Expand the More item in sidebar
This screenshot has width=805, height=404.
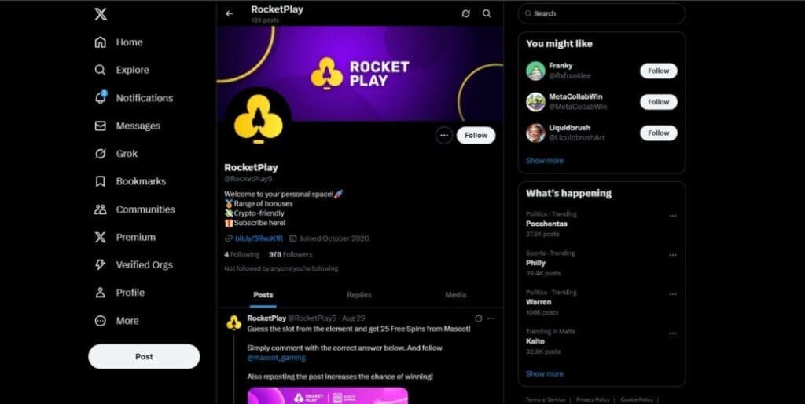click(x=116, y=321)
